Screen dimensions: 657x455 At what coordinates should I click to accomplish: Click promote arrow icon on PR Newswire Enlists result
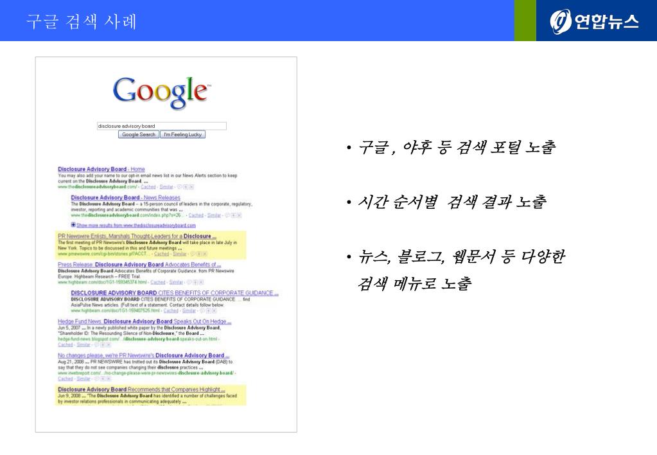[200, 254]
